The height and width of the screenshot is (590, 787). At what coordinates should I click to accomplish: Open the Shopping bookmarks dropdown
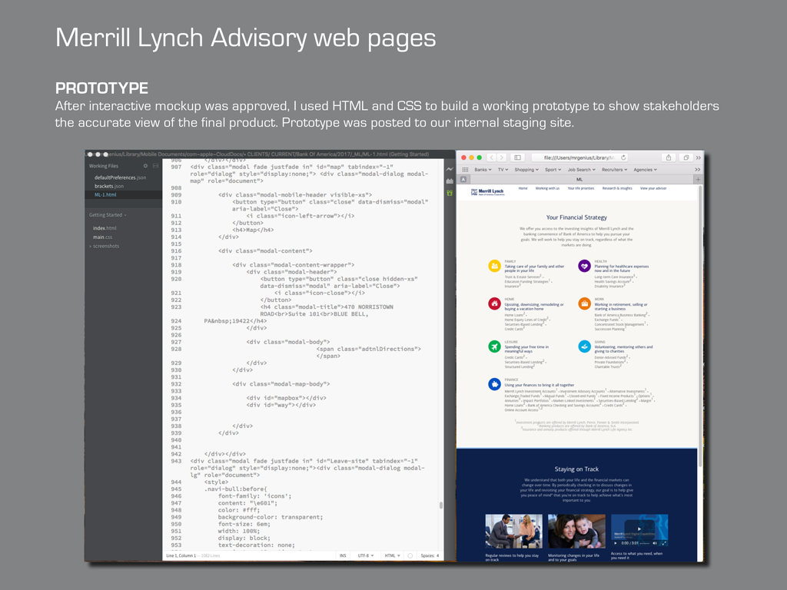tap(526, 170)
